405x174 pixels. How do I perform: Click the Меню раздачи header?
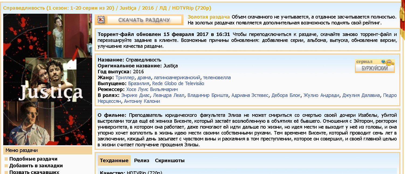coord(48,150)
